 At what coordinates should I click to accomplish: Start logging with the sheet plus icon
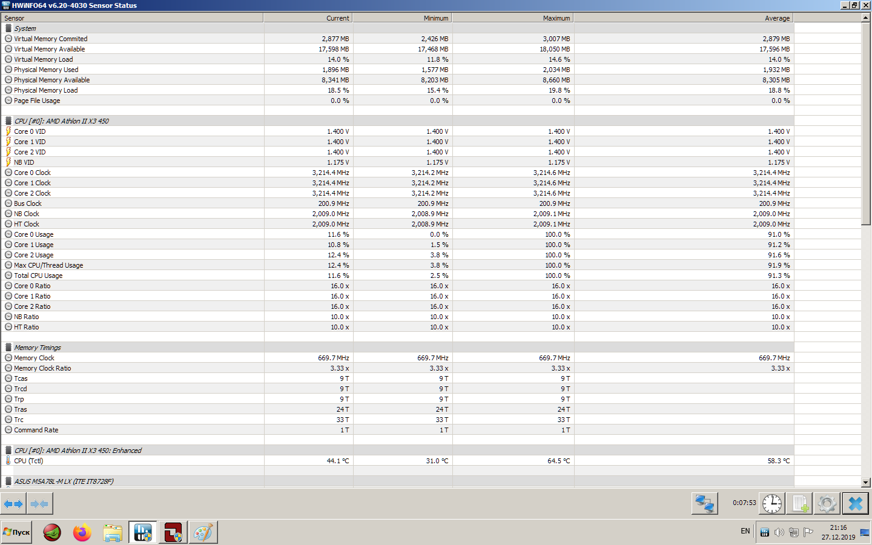pos(800,503)
